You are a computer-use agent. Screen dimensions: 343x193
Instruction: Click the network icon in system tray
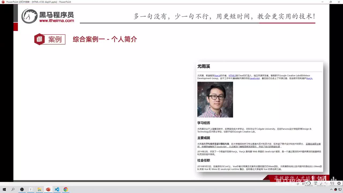coord(340,190)
